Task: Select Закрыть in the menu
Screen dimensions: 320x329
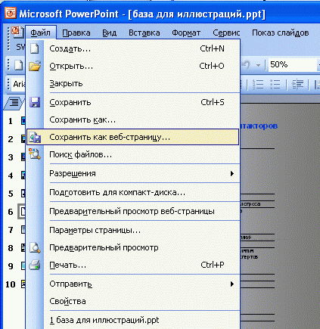Action: point(133,83)
